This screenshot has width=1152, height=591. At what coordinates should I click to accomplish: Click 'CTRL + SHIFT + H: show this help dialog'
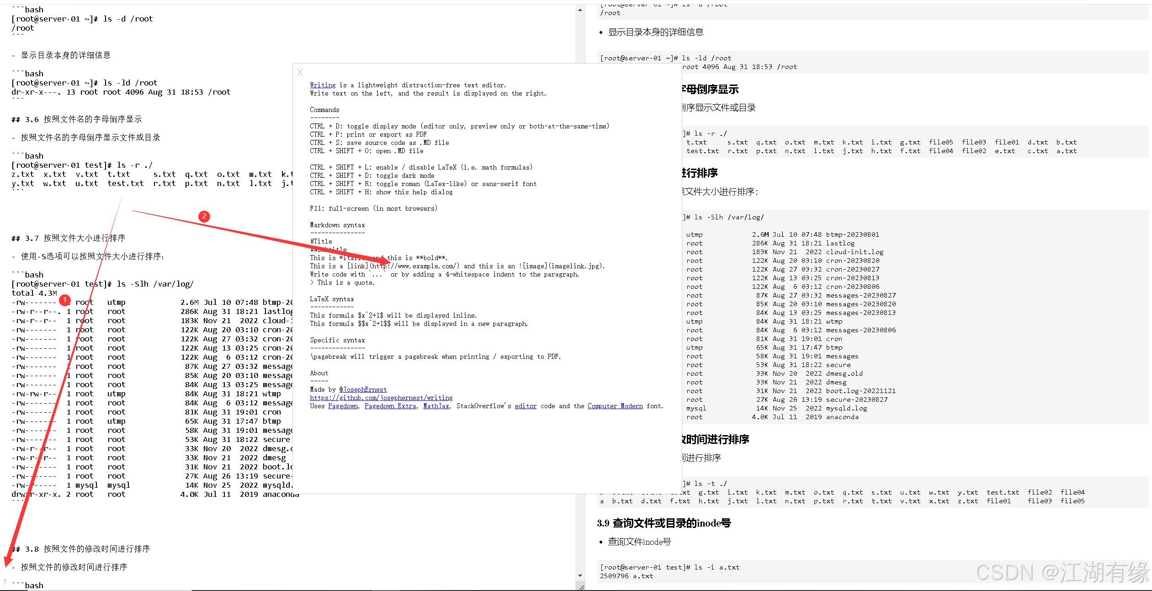click(381, 192)
